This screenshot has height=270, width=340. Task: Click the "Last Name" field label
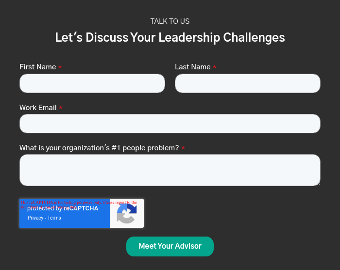(x=192, y=67)
